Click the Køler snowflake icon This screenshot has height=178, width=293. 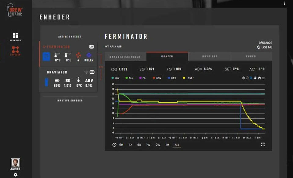[89, 55]
